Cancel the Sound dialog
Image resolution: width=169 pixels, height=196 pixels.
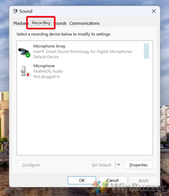click(x=113, y=180)
